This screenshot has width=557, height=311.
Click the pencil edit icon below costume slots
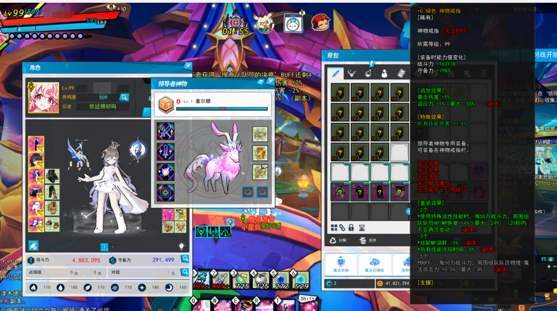click(x=33, y=246)
